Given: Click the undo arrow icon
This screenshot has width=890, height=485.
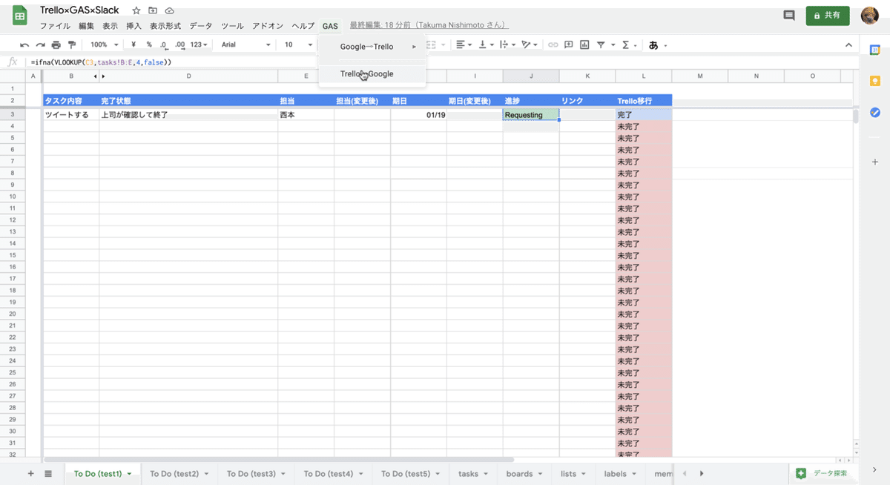Looking at the screenshot, I should 24,44.
